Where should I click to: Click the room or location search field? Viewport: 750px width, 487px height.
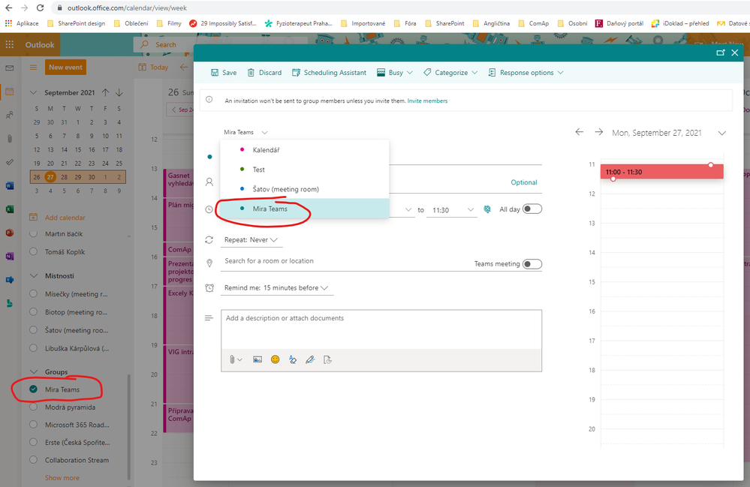click(x=345, y=261)
